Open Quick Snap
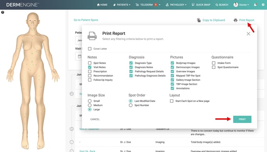This screenshot has height=152, width=267. (201, 5)
